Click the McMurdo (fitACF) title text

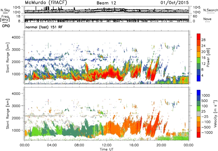tap(46, 3)
